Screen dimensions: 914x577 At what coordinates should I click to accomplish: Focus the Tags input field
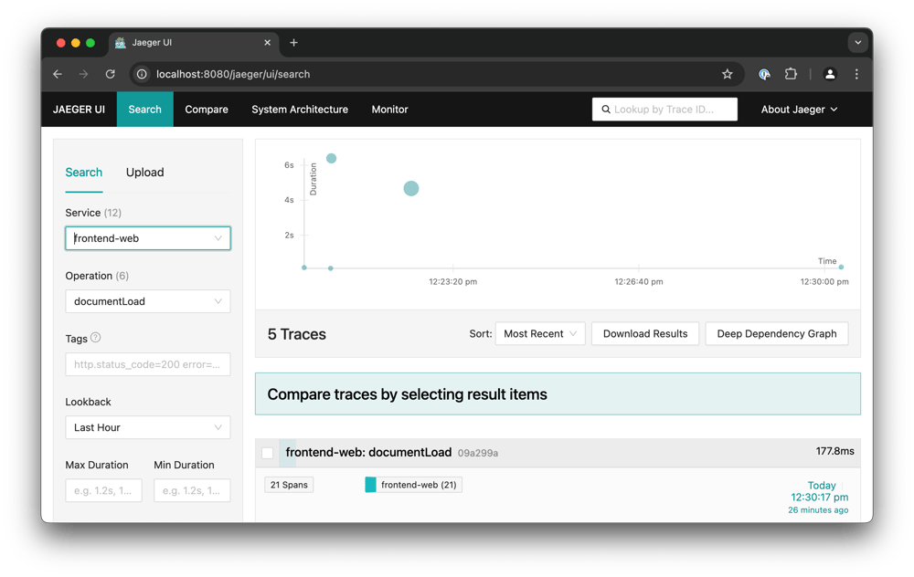pos(148,364)
